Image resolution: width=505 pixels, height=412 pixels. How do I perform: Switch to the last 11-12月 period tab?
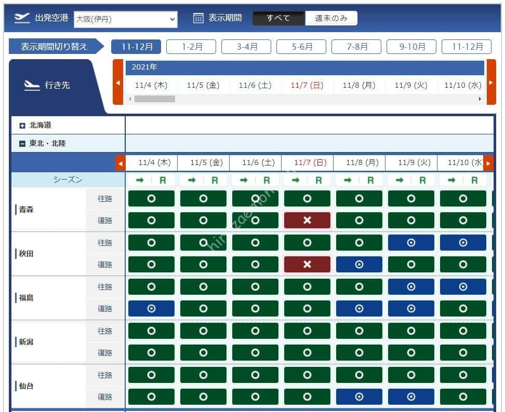[467, 47]
